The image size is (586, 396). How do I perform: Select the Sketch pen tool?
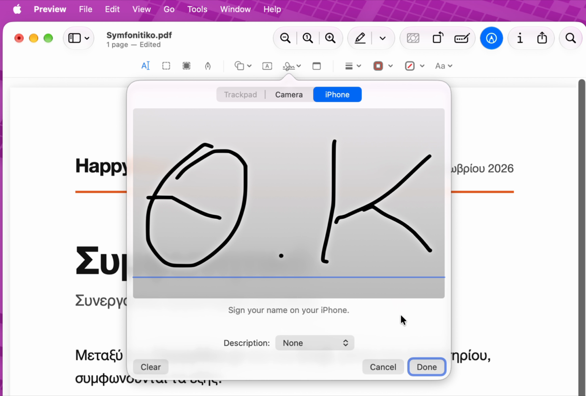click(208, 66)
